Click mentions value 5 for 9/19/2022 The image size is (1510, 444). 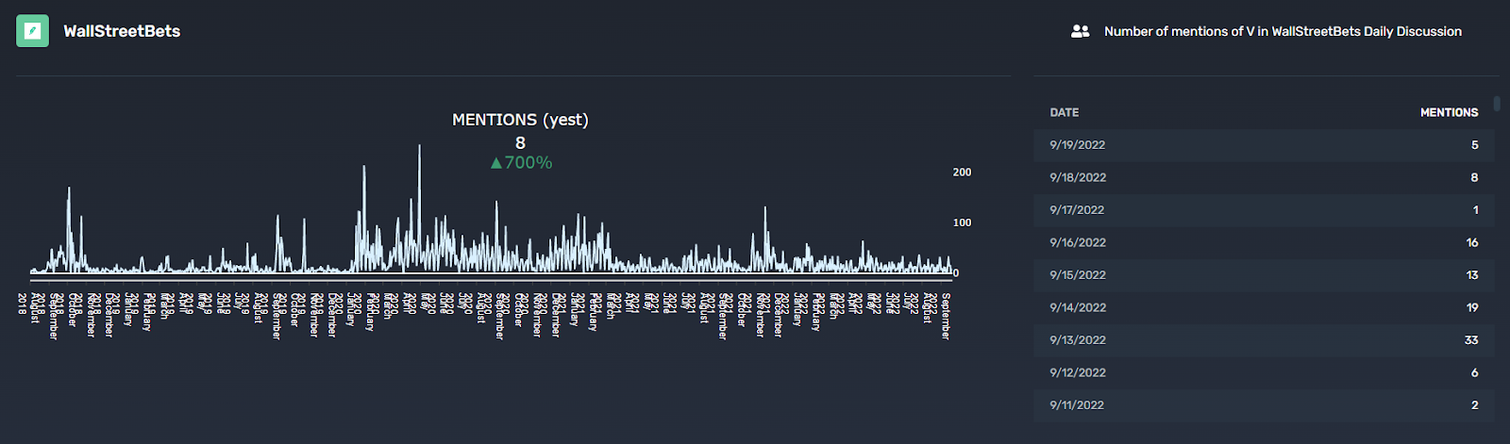(x=1474, y=145)
